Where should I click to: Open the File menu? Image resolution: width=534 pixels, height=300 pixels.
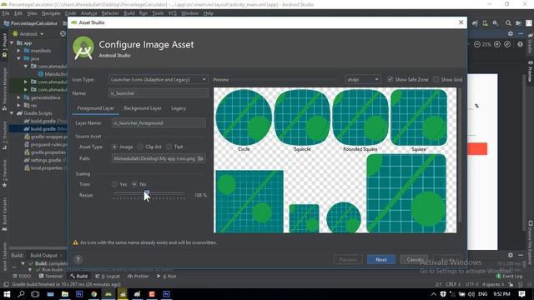(6, 13)
